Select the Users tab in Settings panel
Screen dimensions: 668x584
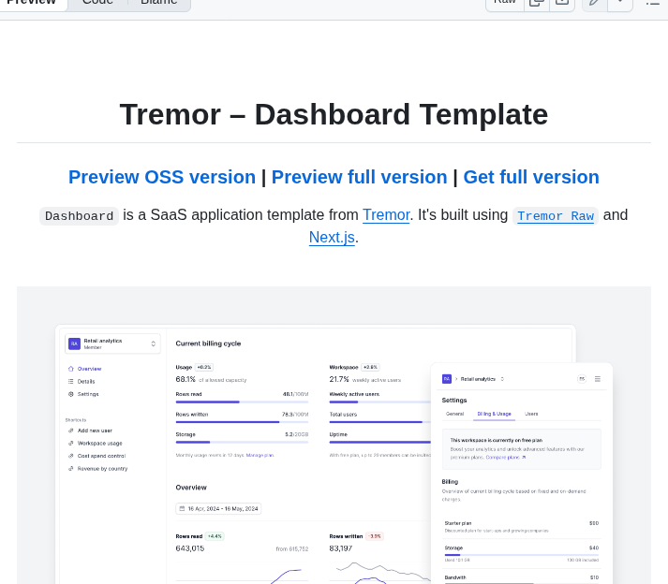click(531, 414)
